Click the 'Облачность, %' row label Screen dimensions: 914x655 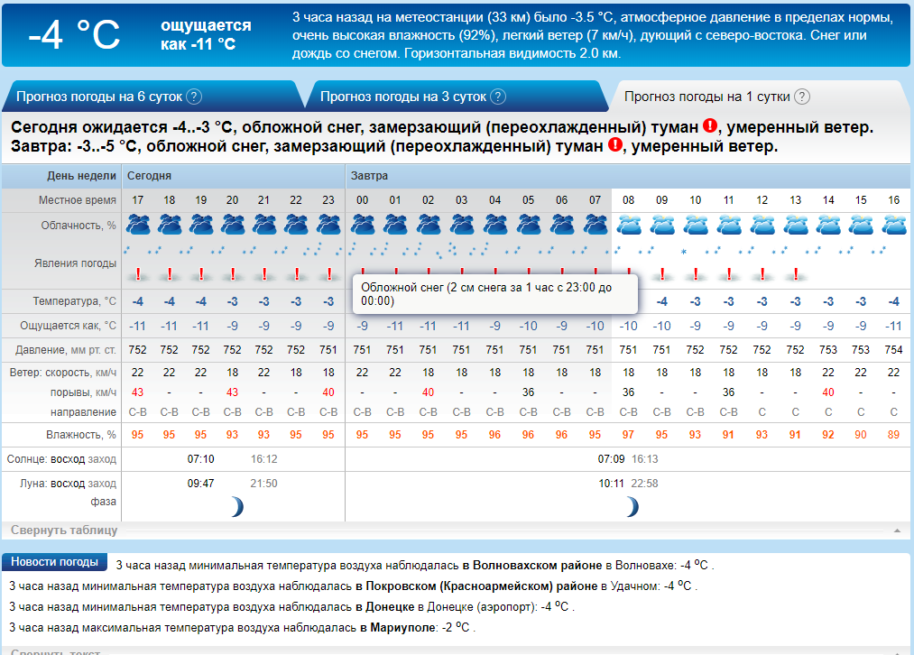coord(78,226)
